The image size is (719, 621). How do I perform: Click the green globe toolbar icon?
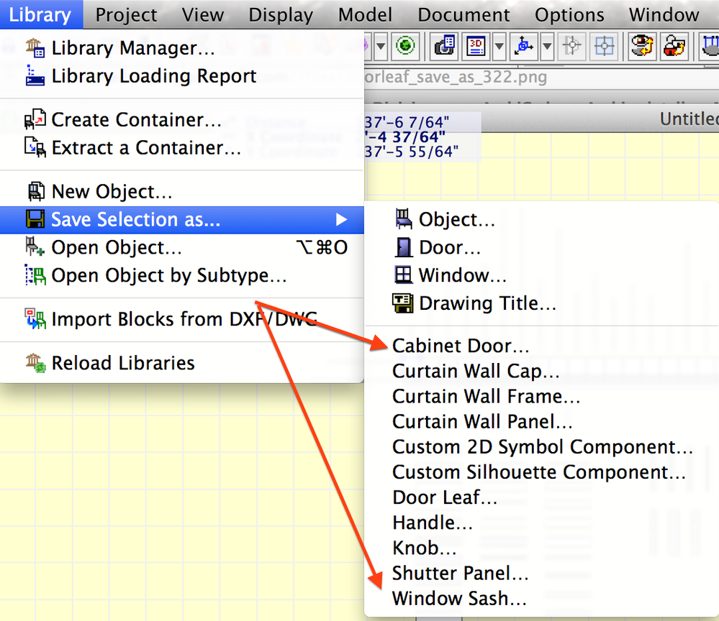(407, 47)
